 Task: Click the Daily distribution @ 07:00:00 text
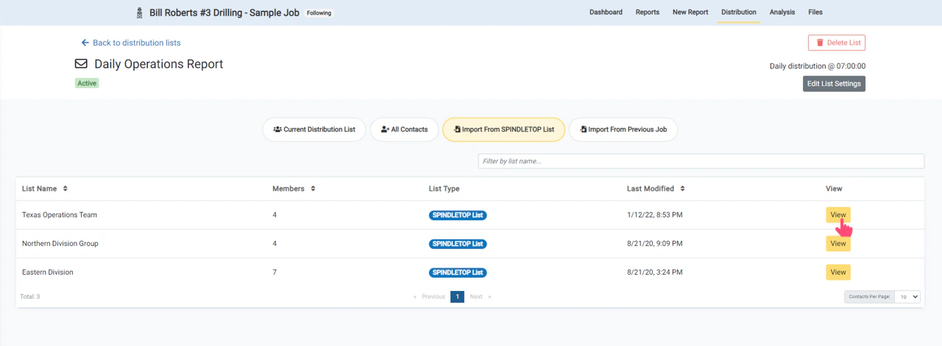(818, 66)
